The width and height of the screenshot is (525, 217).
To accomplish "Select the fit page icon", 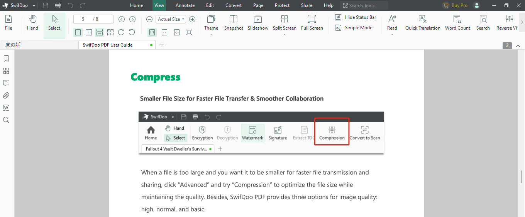I will (x=177, y=32).
